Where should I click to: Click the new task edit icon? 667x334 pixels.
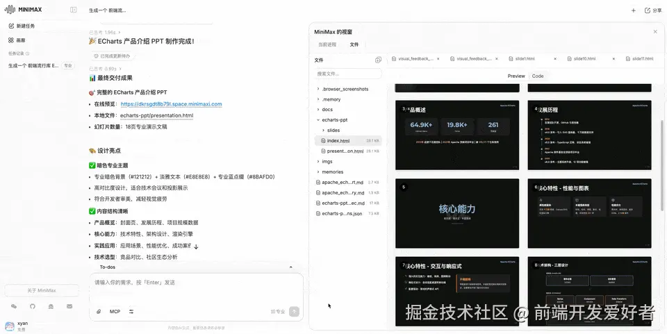coord(12,26)
